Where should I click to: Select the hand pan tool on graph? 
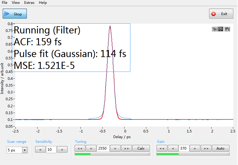tap(227, 29)
